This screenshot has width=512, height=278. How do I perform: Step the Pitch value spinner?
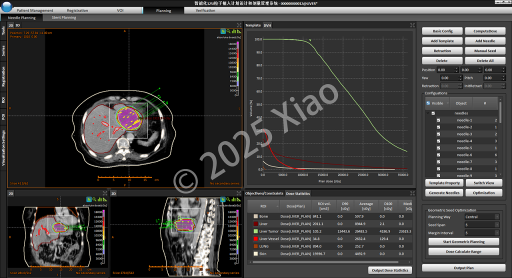503,77
